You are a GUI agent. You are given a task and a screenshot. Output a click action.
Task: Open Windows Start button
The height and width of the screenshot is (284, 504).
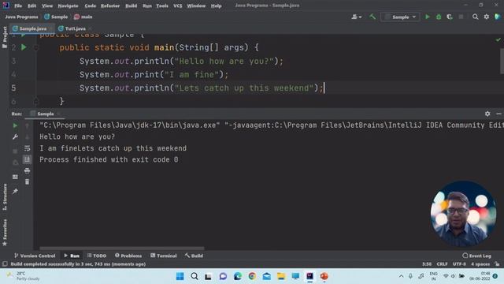coord(180,276)
